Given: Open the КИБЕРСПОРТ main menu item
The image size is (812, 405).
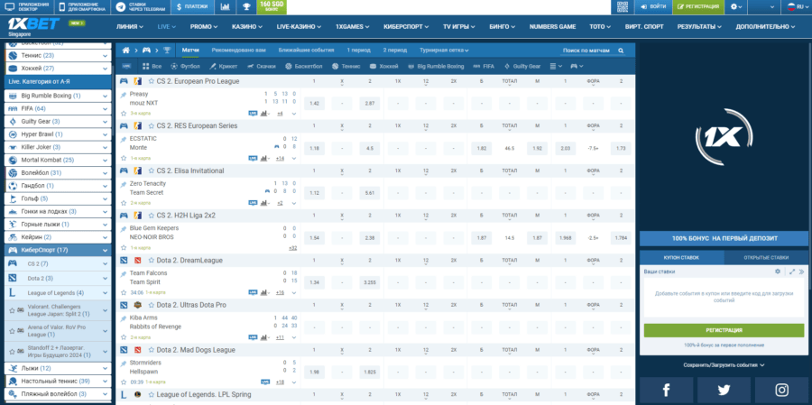Looking at the screenshot, I should (397, 27).
